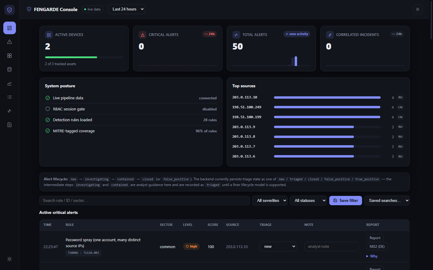The height and width of the screenshot is (270, 433).
Task: Click the NIS2 (DE) button
Action: pos(377,247)
